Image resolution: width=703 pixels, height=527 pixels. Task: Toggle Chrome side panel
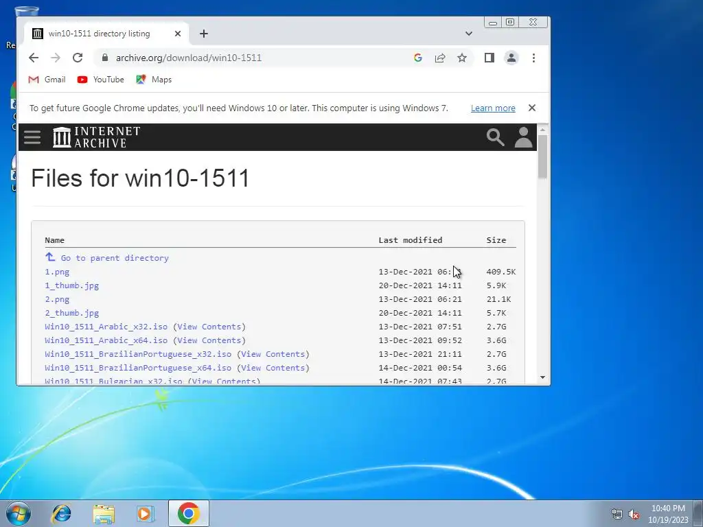point(489,58)
